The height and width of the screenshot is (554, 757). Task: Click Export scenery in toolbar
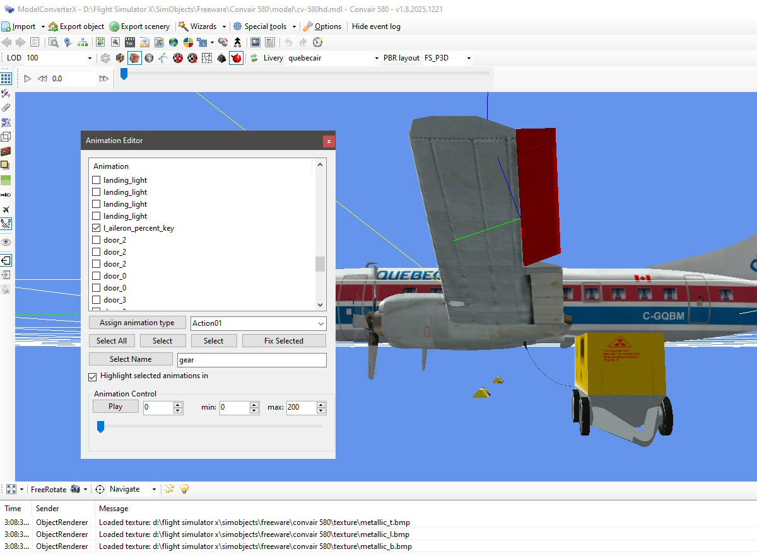click(x=139, y=26)
